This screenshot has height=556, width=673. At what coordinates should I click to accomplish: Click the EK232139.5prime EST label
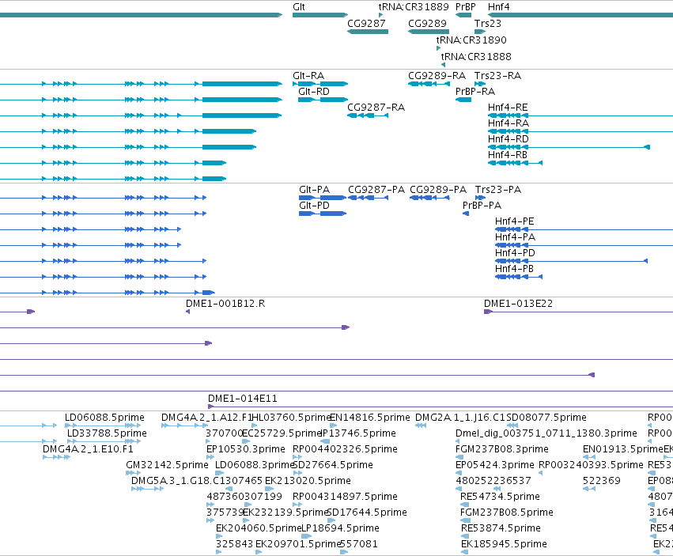285,513
